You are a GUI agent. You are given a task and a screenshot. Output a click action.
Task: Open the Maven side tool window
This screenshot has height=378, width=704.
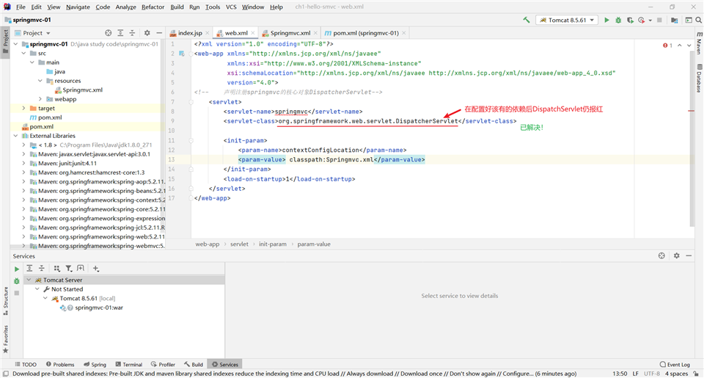[x=699, y=43]
